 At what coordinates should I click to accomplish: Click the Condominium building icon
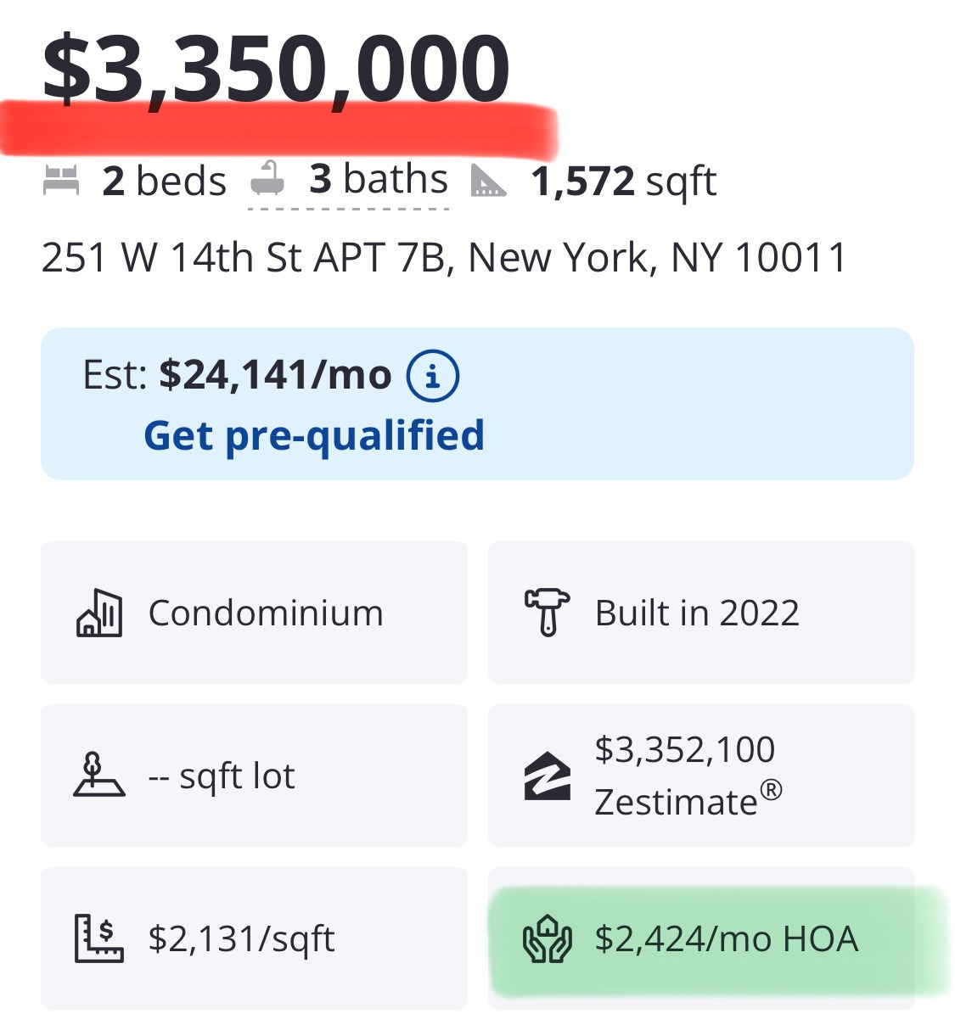(x=99, y=613)
